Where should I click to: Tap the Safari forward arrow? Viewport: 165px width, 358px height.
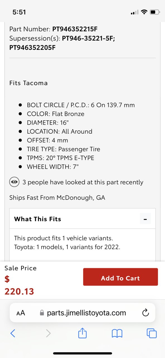48,333
